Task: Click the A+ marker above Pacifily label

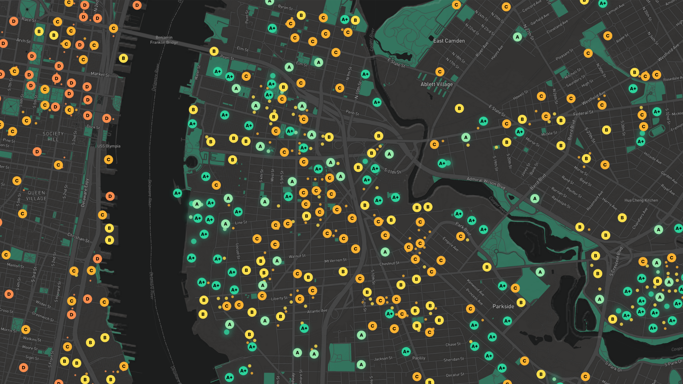Action: pyautogui.click(x=406, y=352)
